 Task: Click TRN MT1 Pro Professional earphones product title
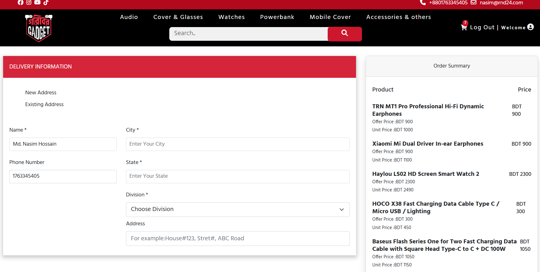pyautogui.click(x=428, y=110)
